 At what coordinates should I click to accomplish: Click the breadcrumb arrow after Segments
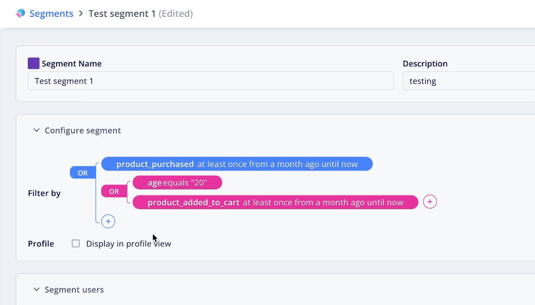[81, 13]
